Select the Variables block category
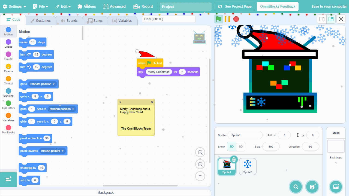 8,117
